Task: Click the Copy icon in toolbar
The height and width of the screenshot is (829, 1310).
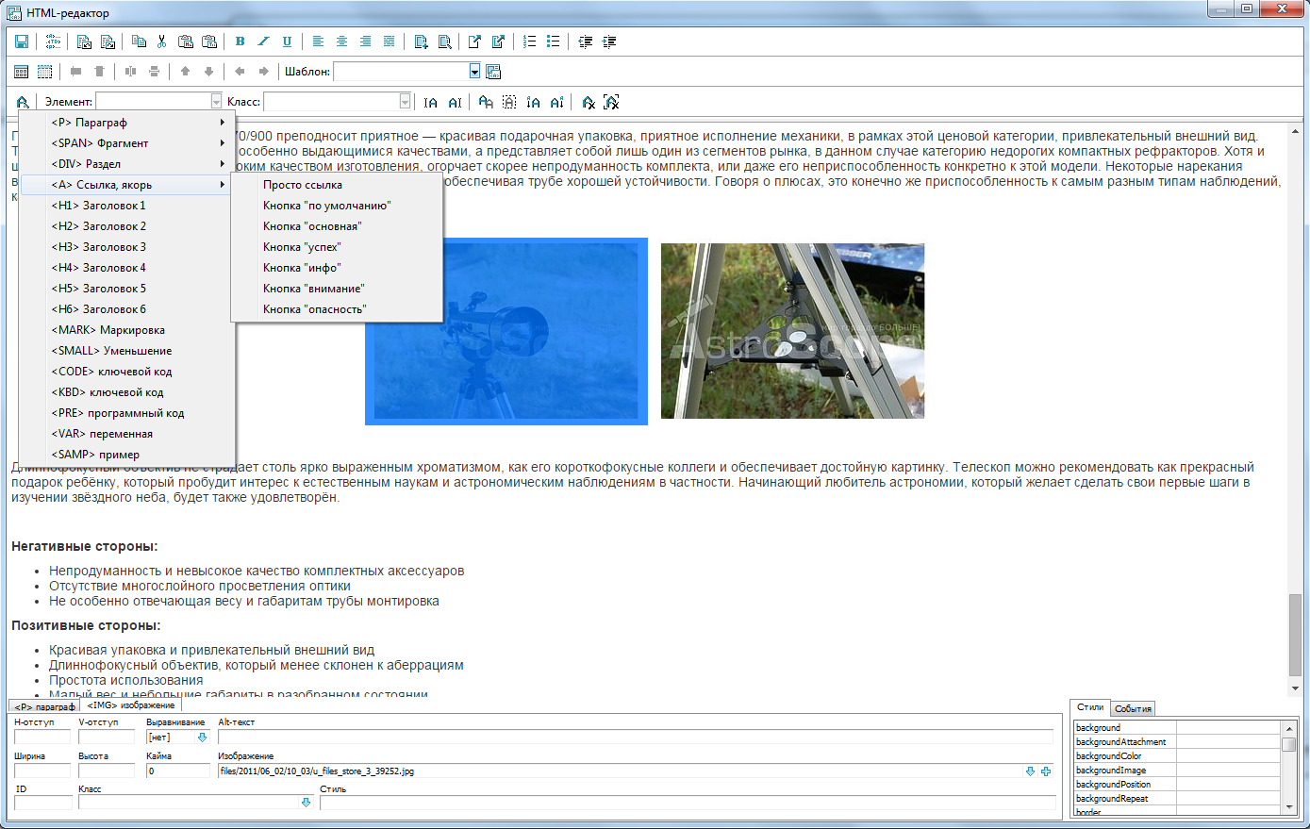Action: pos(139,41)
